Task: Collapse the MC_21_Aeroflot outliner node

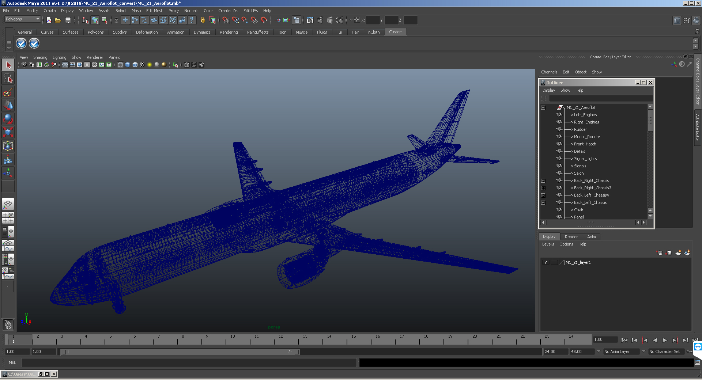Action: 543,107
